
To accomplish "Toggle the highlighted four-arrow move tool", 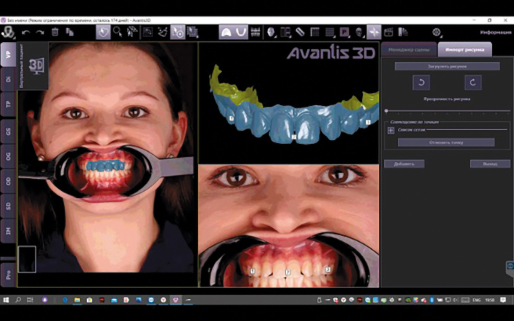I will [373, 32].
